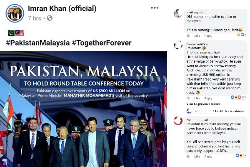This screenshot has height=167, width=250.
Task: Click the small avatar in nested reply
Action: click(x=189, y=111)
